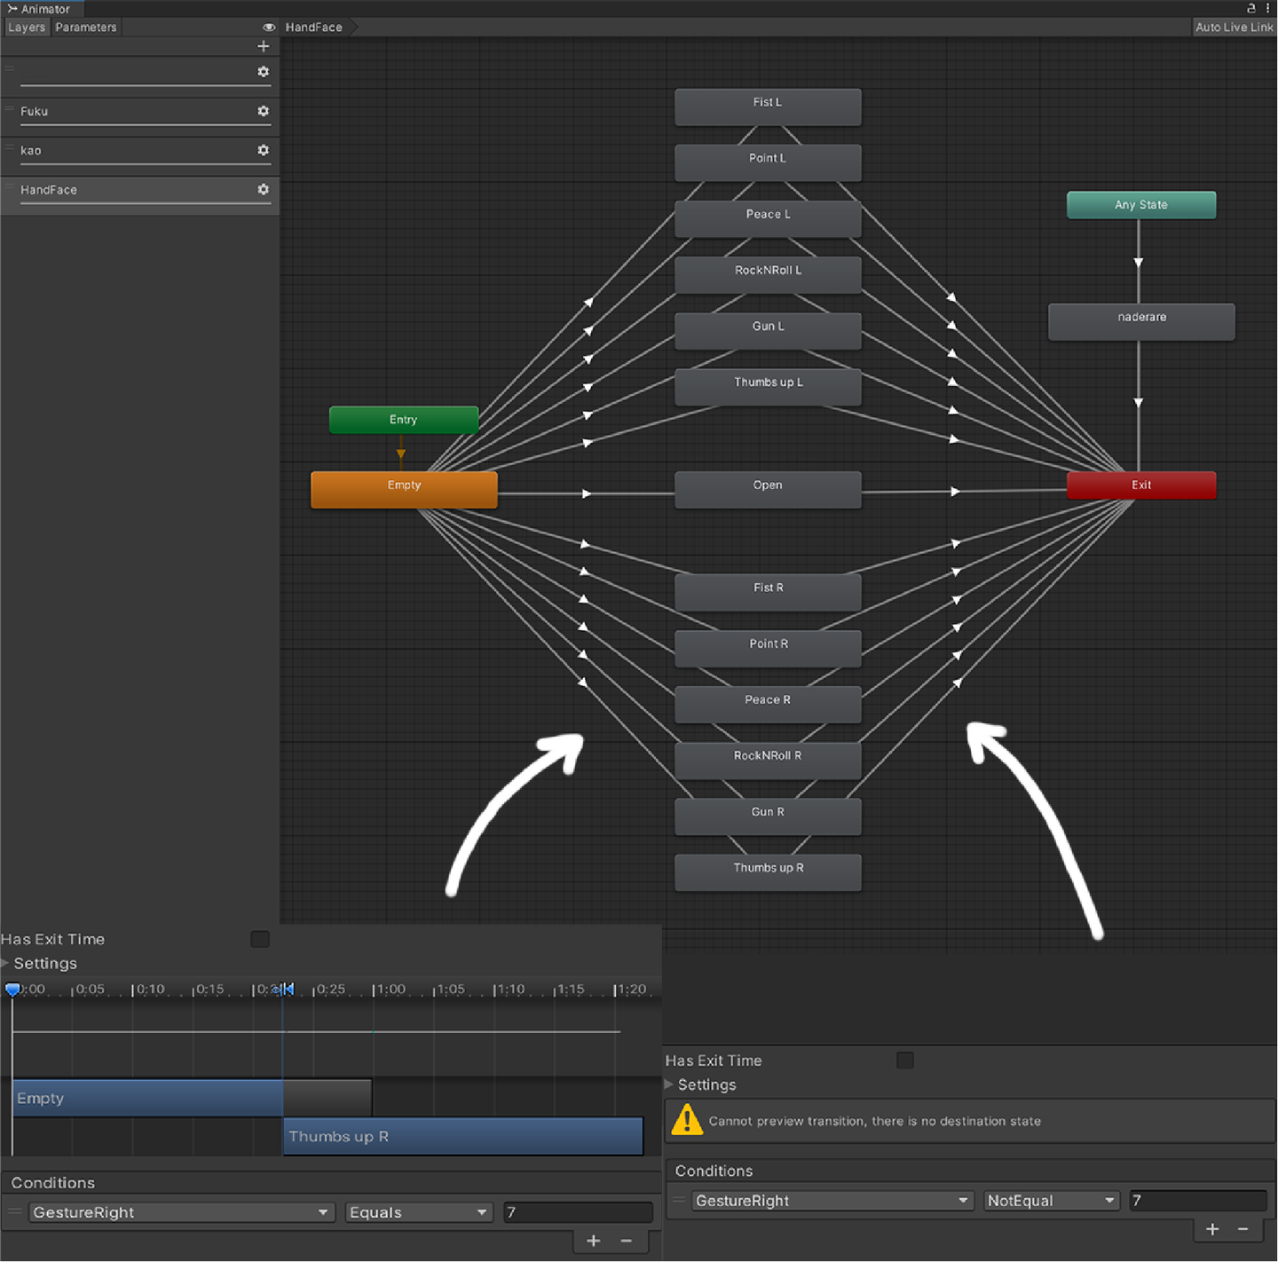
Task: Add a new layer with plus icon
Action: [263, 46]
